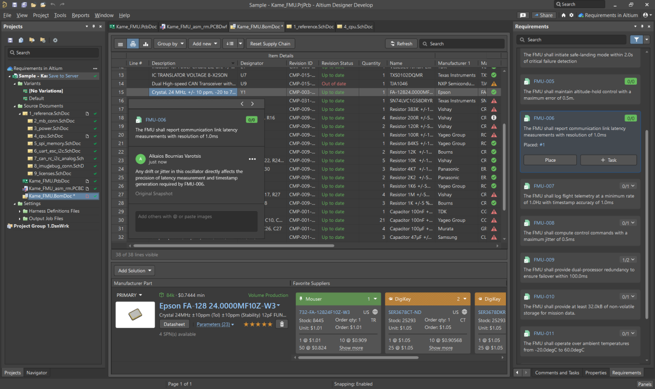Click the Requirements filter funnel icon
The width and height of the screenshot is (655, 389).
636,39
